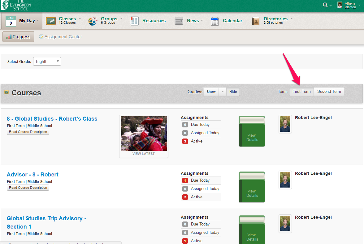Expand the My Day dropdown arrow
The image size is (364, 244).
click(x=38, y=20)
